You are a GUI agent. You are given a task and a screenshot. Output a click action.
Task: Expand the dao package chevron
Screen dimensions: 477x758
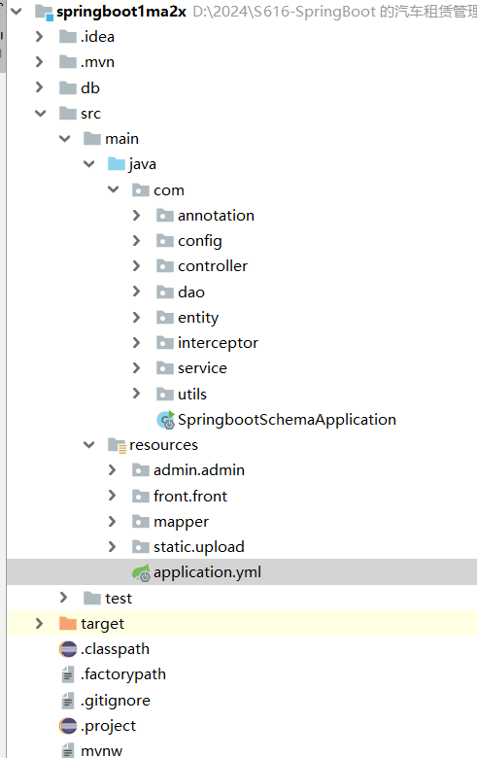[x=136, y=292]
